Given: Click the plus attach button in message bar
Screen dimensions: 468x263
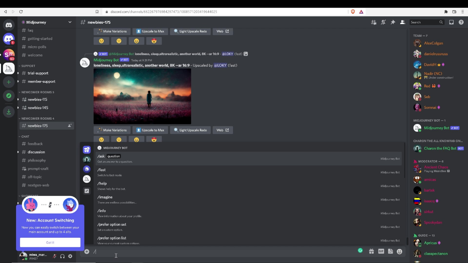Looking at the screenshot, I should pyautogui.click(x=87, y=251).
